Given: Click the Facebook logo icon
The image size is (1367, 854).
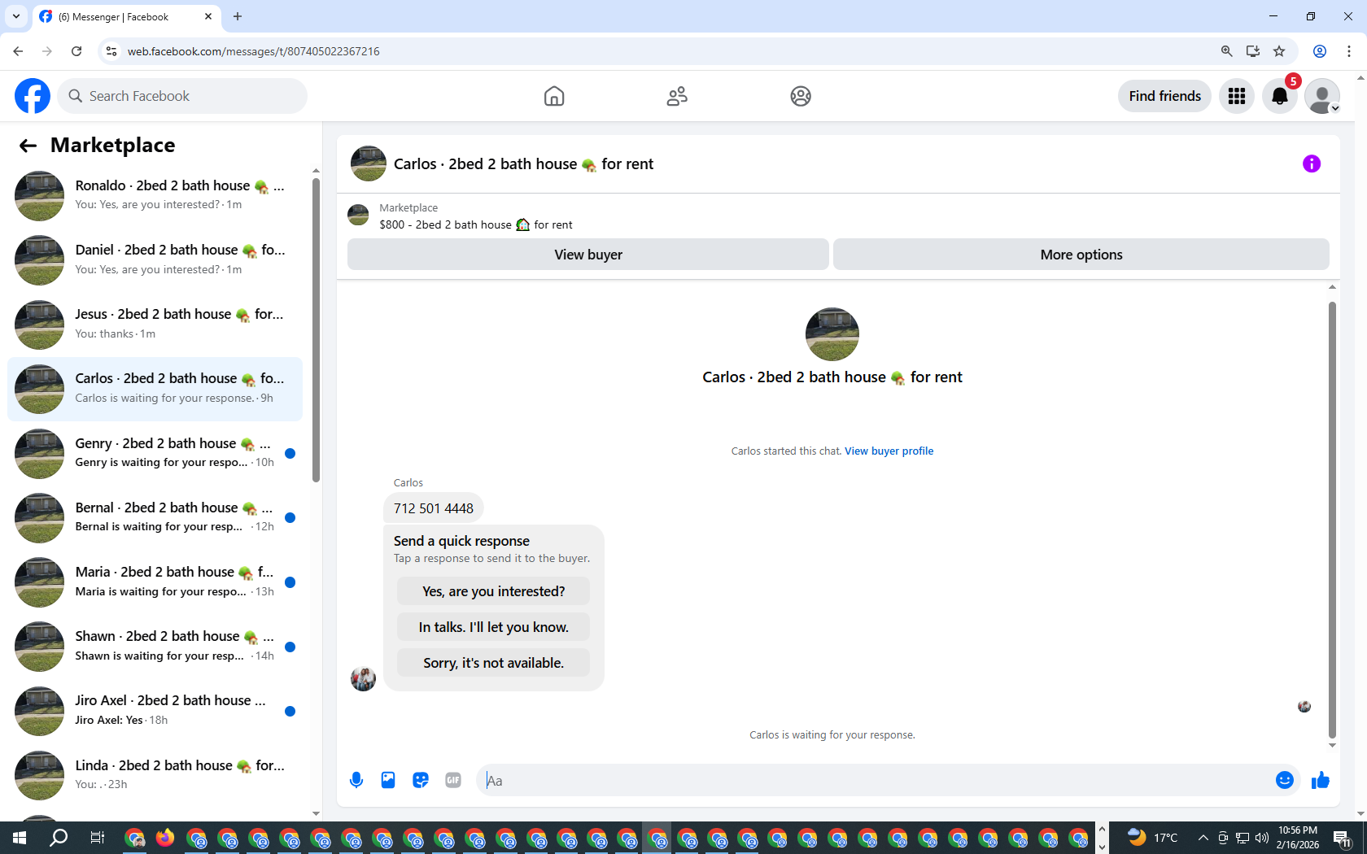Looking at the screenshot, I should click(x=33, y=96).
